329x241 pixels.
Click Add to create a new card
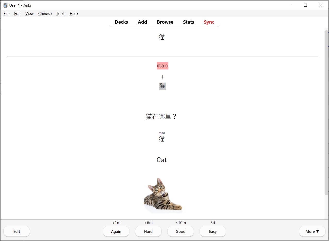click(142, 22)
